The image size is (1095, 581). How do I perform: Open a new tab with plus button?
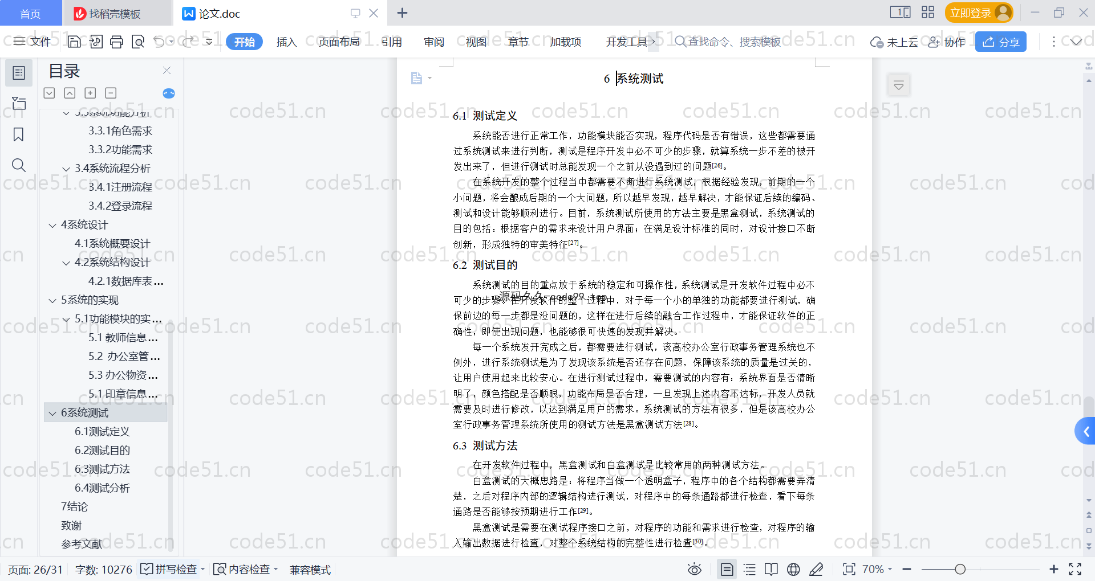pos(402,13)
